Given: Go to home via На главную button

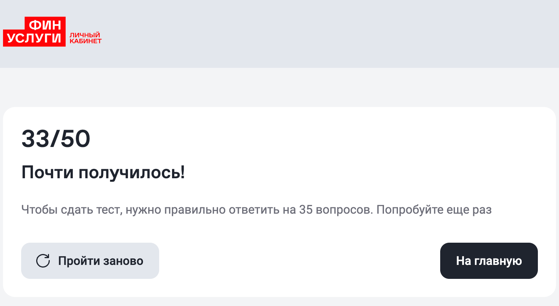Looking at the screenshot, I should click(x=489, y=261).
